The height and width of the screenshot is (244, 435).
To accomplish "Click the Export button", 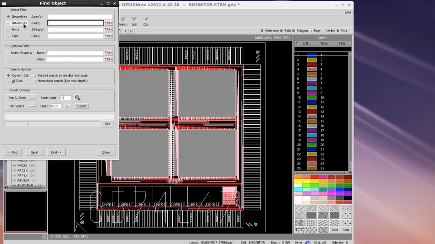I will [x=82, y=106].
